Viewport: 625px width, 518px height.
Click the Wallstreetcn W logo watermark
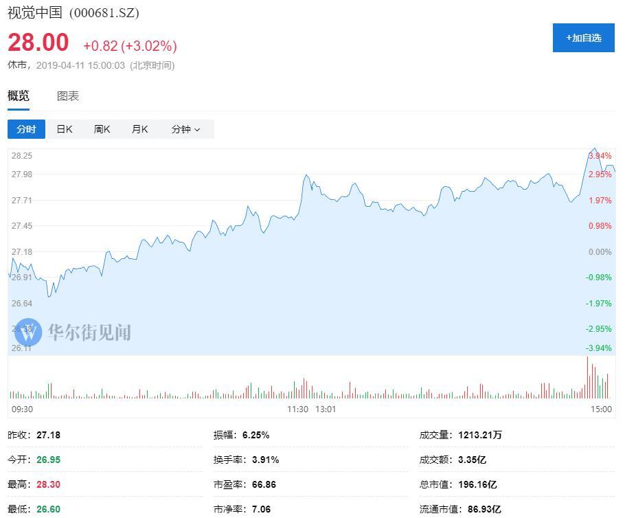[x=28, y=333]
